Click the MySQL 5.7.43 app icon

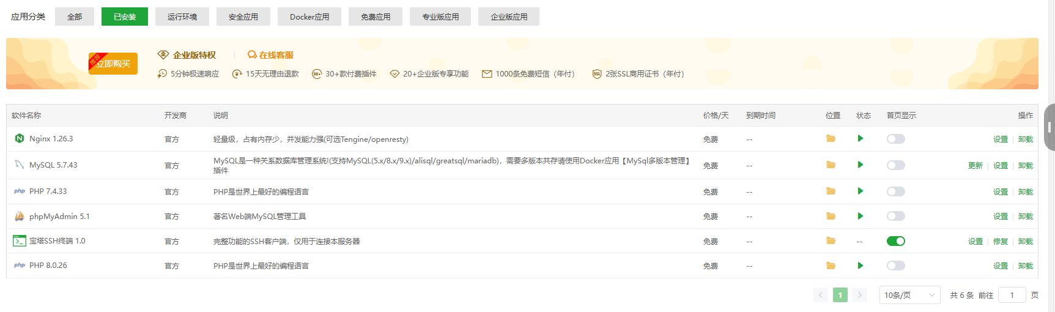tap(20, 165)
